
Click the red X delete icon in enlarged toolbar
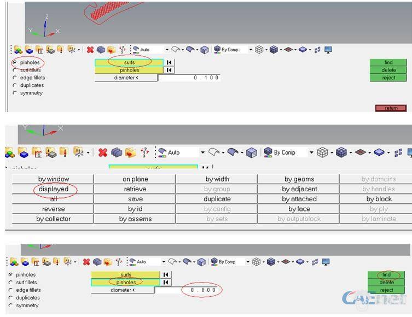(x=102, y=152)
